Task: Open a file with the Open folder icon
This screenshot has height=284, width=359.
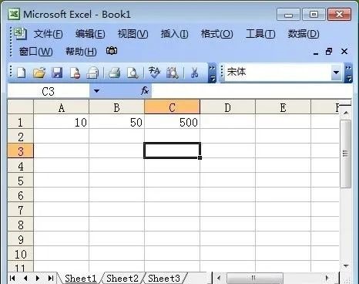Action: click(x=39, y=73)
